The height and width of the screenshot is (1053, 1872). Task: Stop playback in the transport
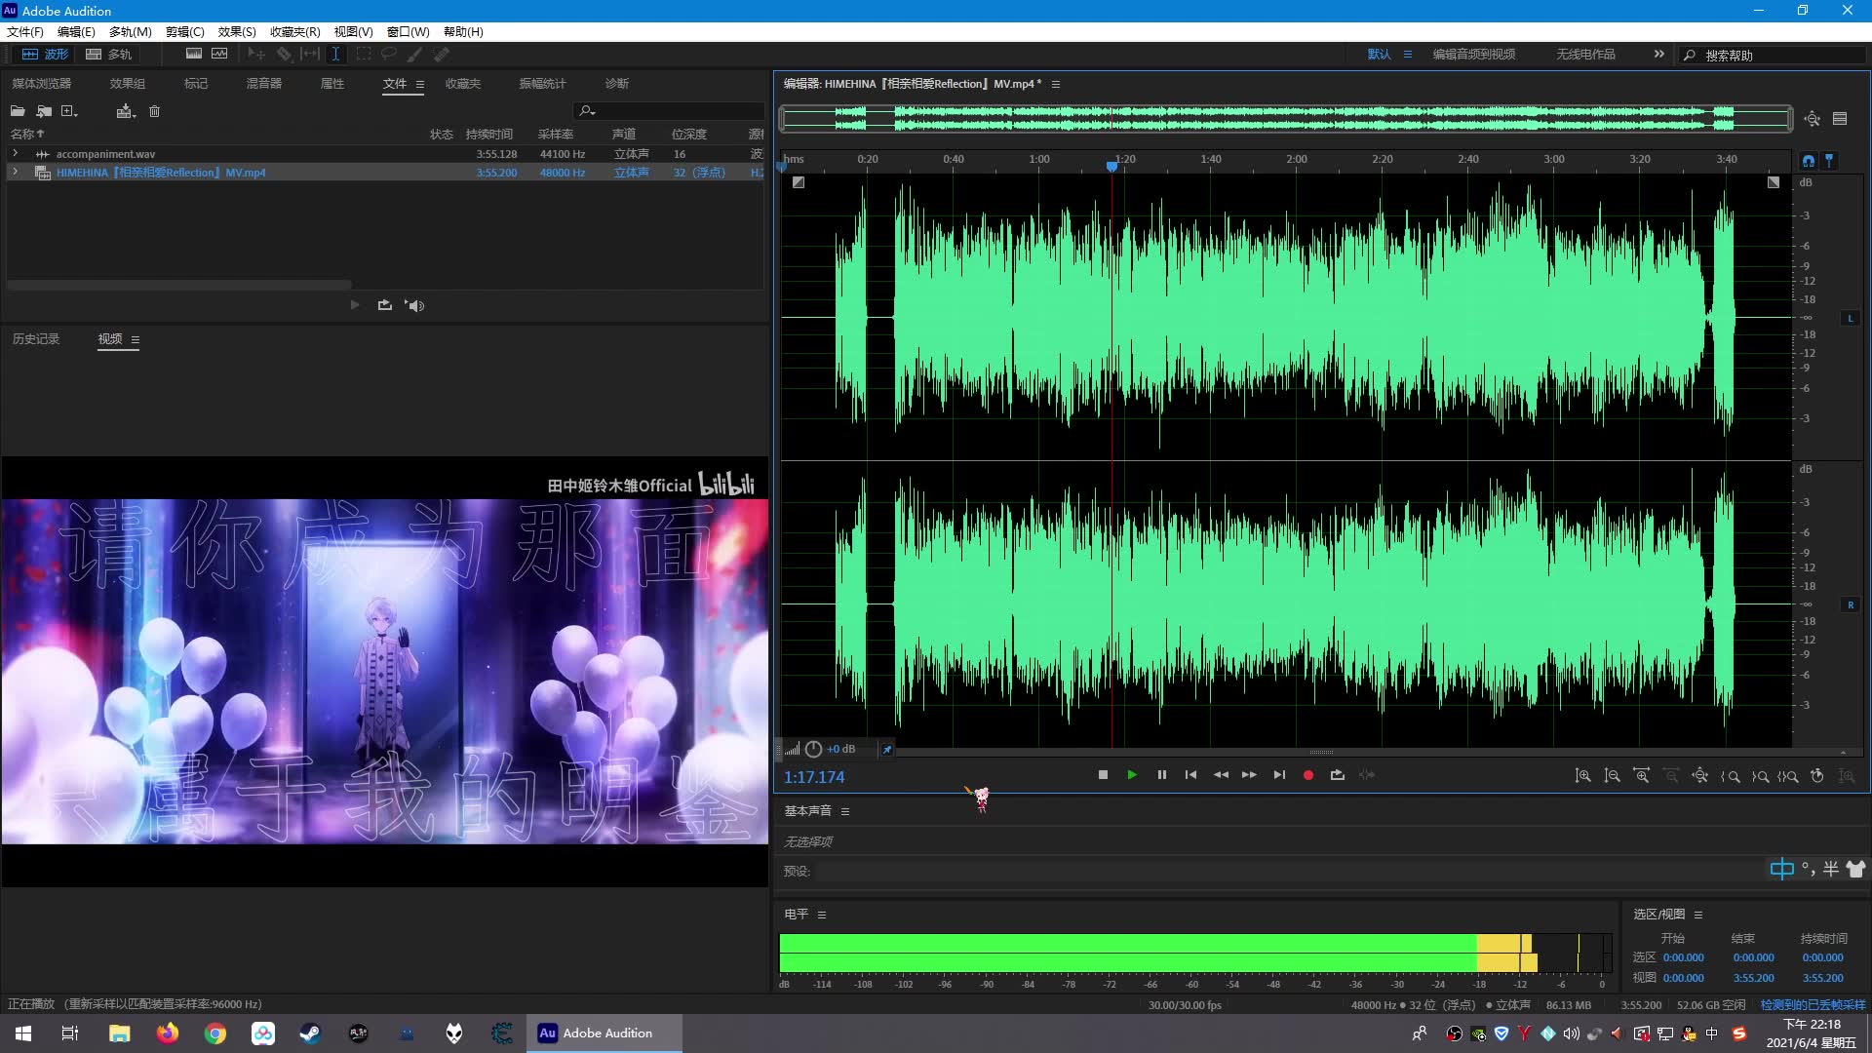pos(1103,776)
